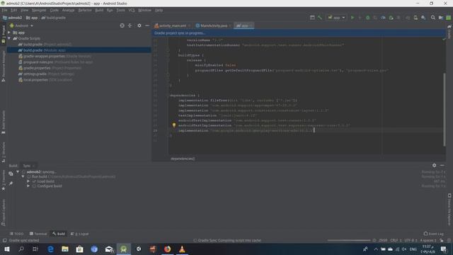The width and height of the screenshot is (453, 255).
Task: Collapse the Gradle Scripts node
Action: click(x=9, y=38)
